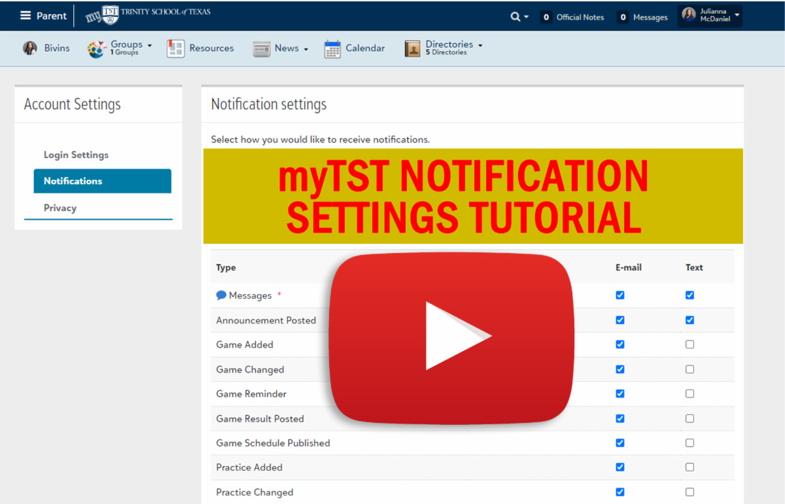Toggle Text checkbox for Messages

689,295
